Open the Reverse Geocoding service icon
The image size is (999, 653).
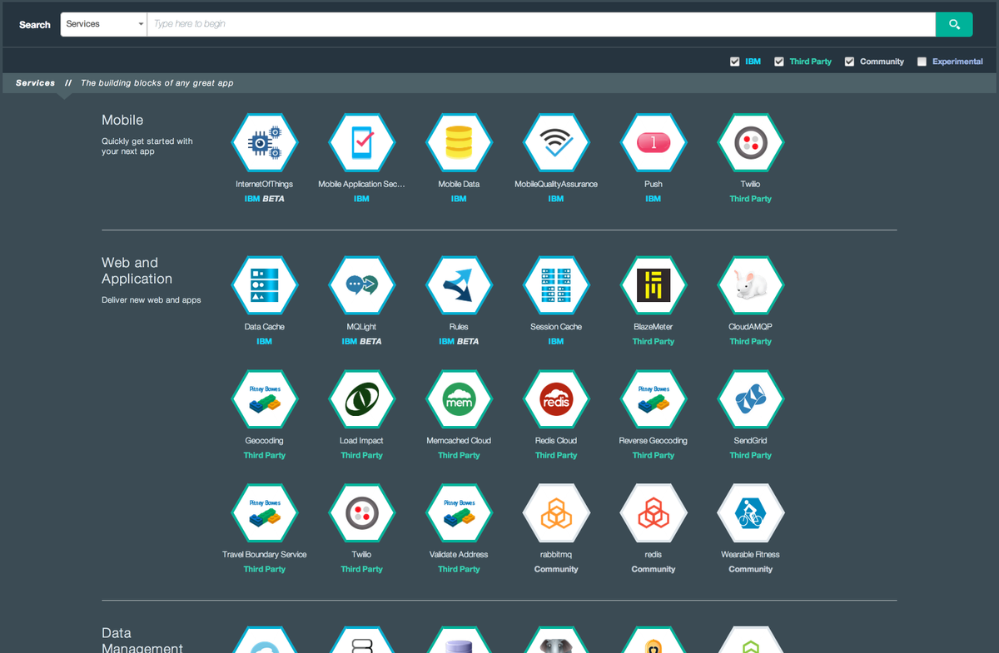pyautogui.click(x=654, y=399)
